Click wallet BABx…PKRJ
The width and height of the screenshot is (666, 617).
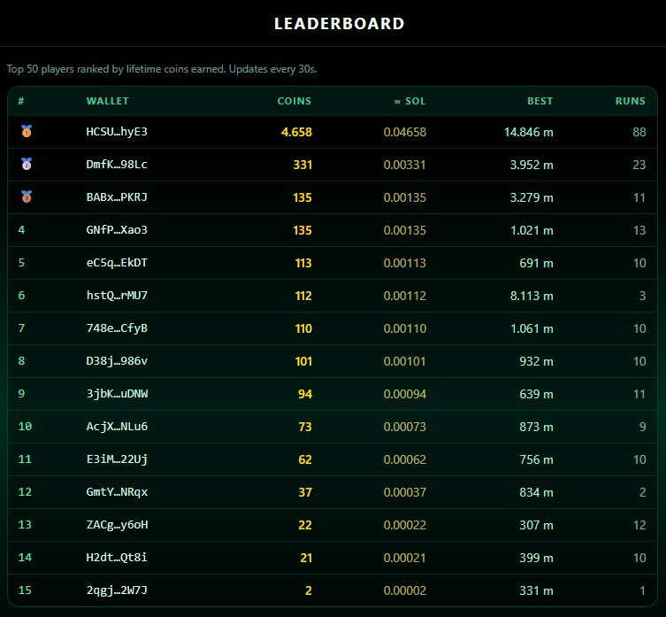click(x=117, y=197)
